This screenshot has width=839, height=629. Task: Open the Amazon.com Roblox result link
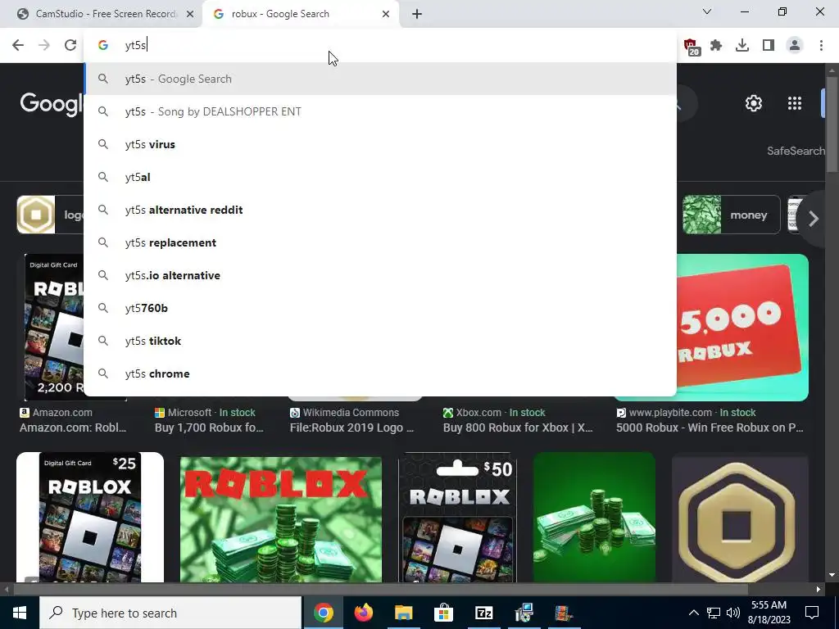pos(73,428)
